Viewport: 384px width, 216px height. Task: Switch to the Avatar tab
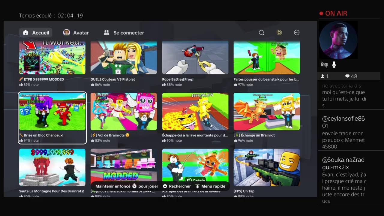pyautogui.click(x=76, y=33)
